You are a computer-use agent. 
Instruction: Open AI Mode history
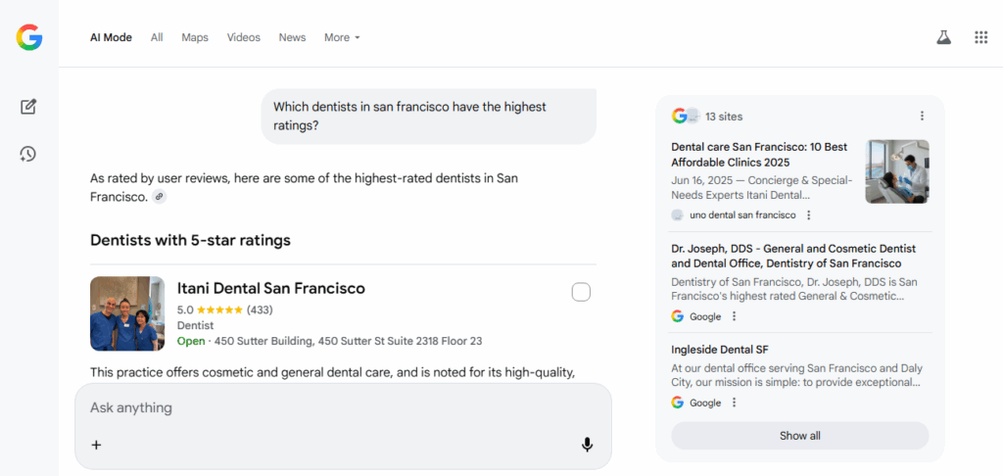28,154
